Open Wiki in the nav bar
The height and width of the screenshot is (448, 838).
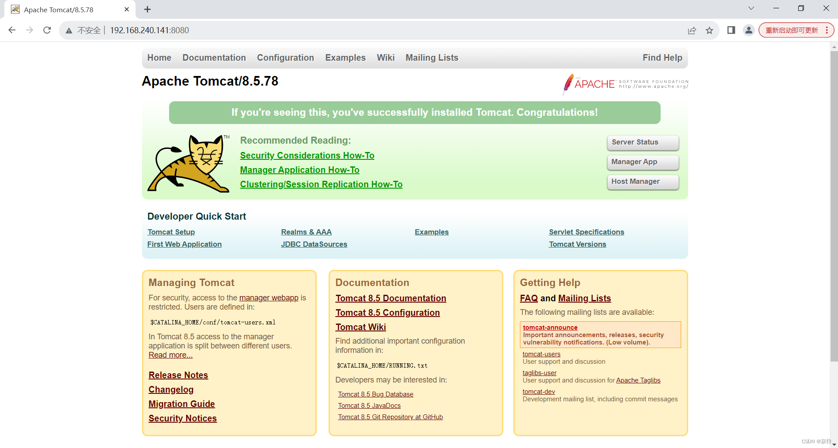(385, 58)
